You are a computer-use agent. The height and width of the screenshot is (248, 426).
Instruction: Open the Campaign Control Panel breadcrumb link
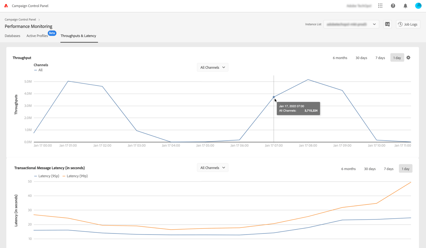click(20, 19)
